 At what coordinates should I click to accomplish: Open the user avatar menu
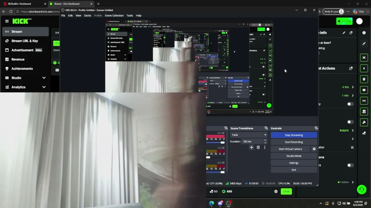pyautogui.click(x=359, y=21)
